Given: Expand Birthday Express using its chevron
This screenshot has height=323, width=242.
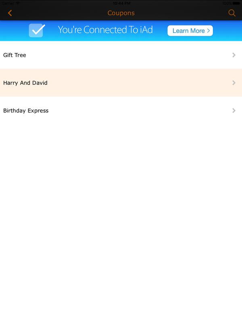Looking at the screenshot, I should click(x=234, y=111).
